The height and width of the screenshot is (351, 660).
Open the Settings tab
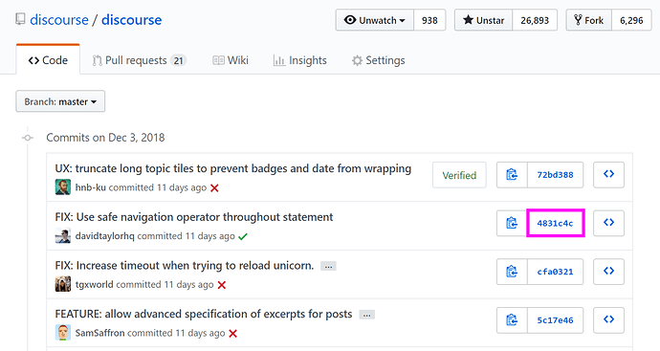(379, 60)
